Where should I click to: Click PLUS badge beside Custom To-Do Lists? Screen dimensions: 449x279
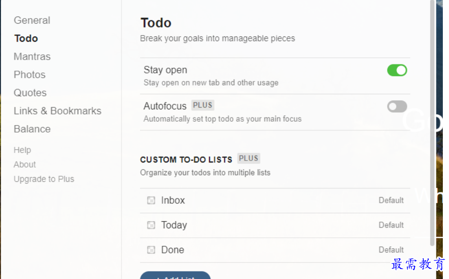click(x=248, y=158)
